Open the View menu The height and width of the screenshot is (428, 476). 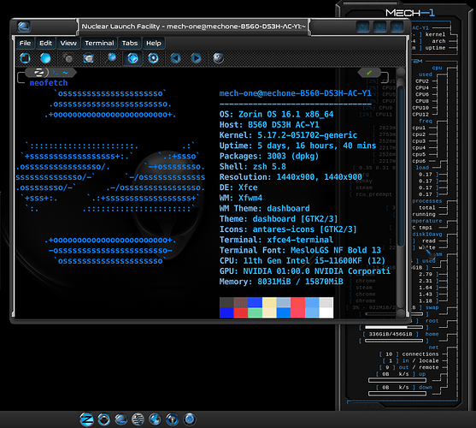(x=68, y=43)
